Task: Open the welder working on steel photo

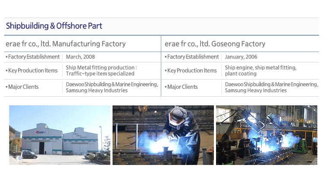Action: coord(163,135)
